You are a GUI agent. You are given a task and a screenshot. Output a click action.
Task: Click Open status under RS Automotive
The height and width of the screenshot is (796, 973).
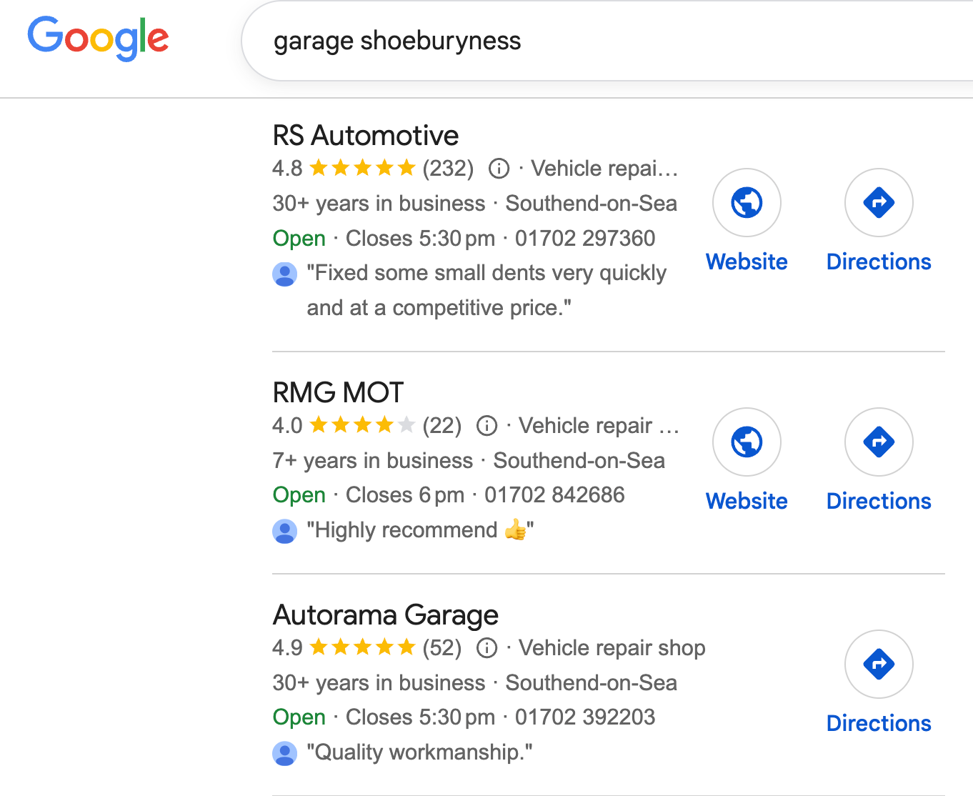[x=299, y=238]
